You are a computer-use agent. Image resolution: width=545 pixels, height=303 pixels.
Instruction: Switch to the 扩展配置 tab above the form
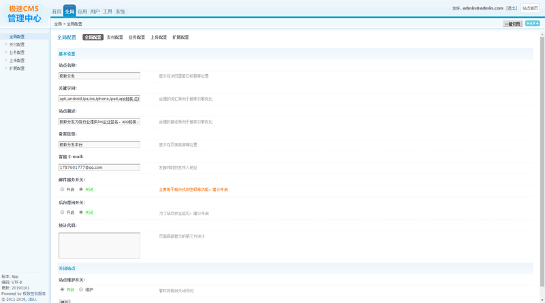point(181,37)
